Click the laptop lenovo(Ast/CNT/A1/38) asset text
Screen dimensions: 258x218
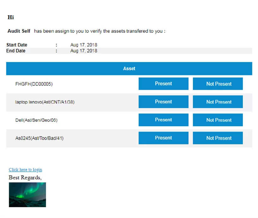point(45,102)
